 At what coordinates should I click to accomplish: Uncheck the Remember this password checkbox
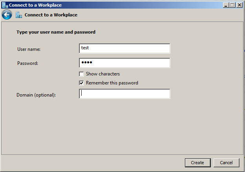(x=82, y=83)
